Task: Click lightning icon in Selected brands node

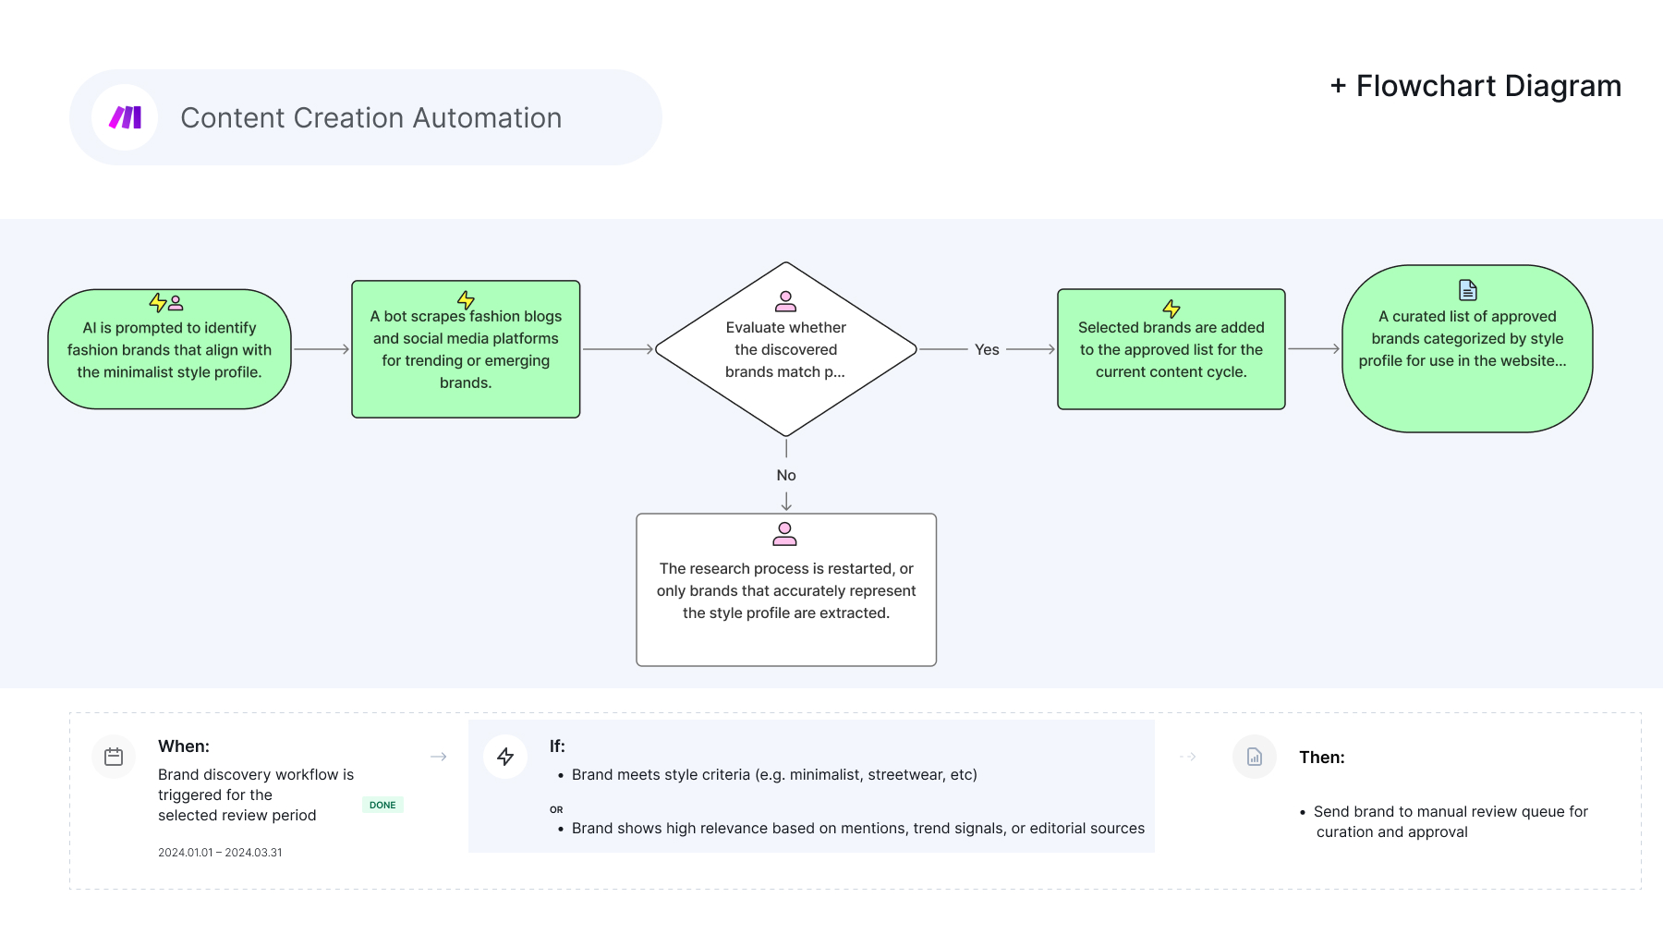Action: pyautogui.click(x=1171, y=309)
